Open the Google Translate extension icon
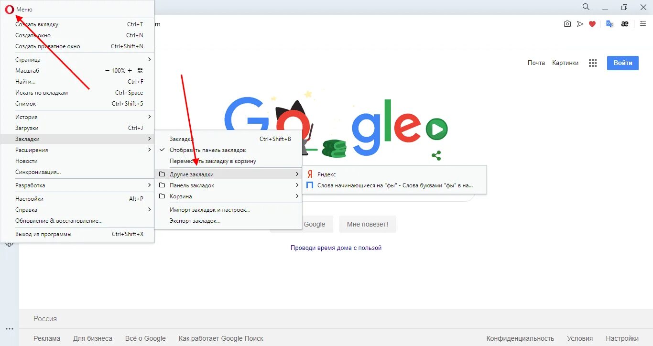This screenshot has width=653, height=346. 609,24
